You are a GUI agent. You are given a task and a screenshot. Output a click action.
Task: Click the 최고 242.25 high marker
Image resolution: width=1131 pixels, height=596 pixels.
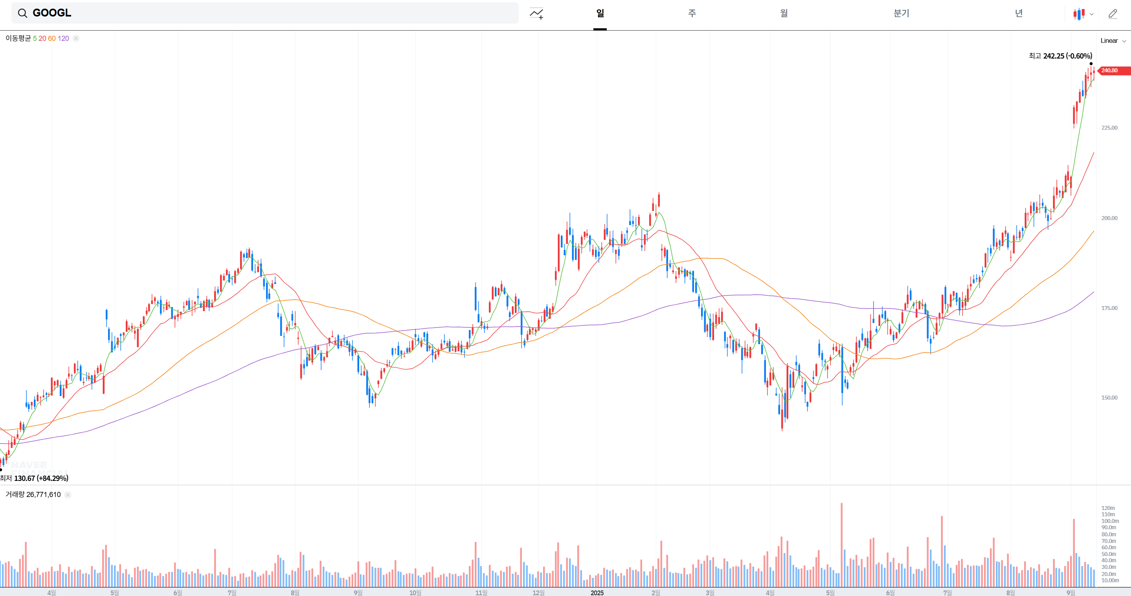click(x=1060, y=56)
